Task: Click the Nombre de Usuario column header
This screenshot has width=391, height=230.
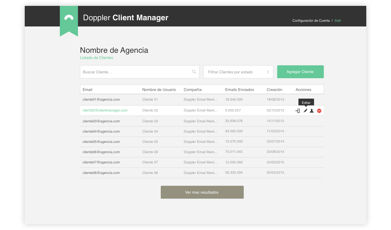Action: click(x=159, y=90)
